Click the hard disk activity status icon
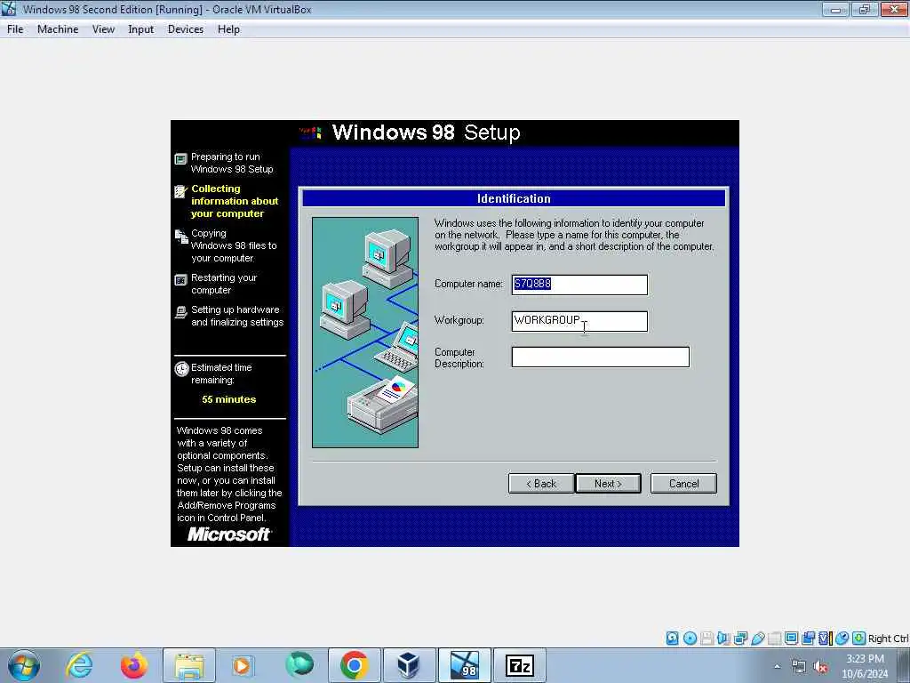 click(672, 639)
